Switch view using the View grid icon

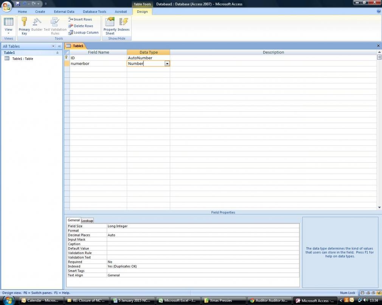pyautogui.click(x=9, y=22)
